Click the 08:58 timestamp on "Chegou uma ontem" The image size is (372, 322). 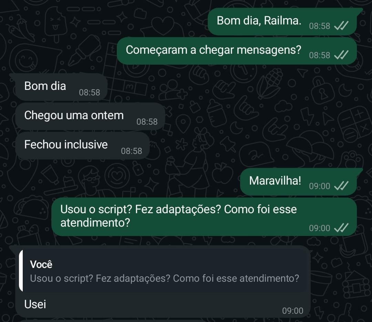pos(147,122)
